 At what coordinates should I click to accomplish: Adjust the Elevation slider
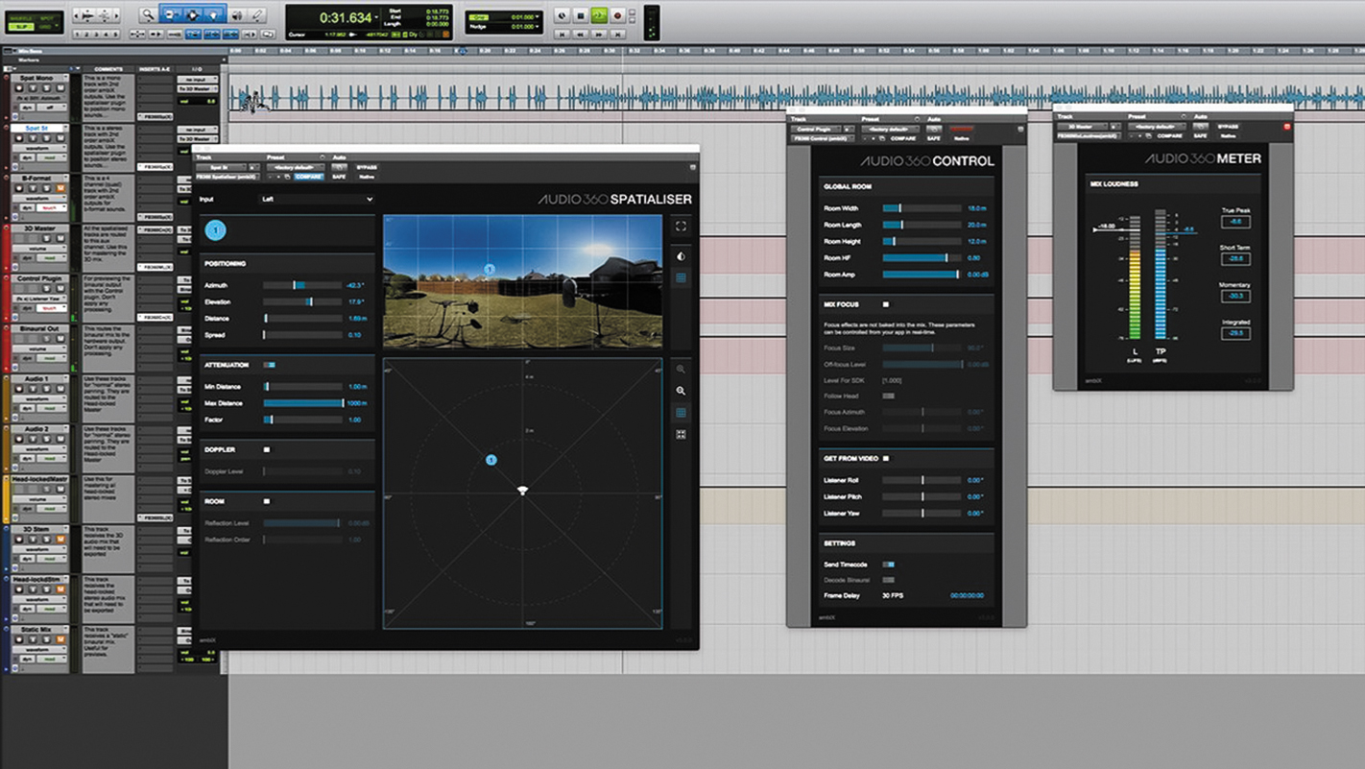[x=302, y=301]
